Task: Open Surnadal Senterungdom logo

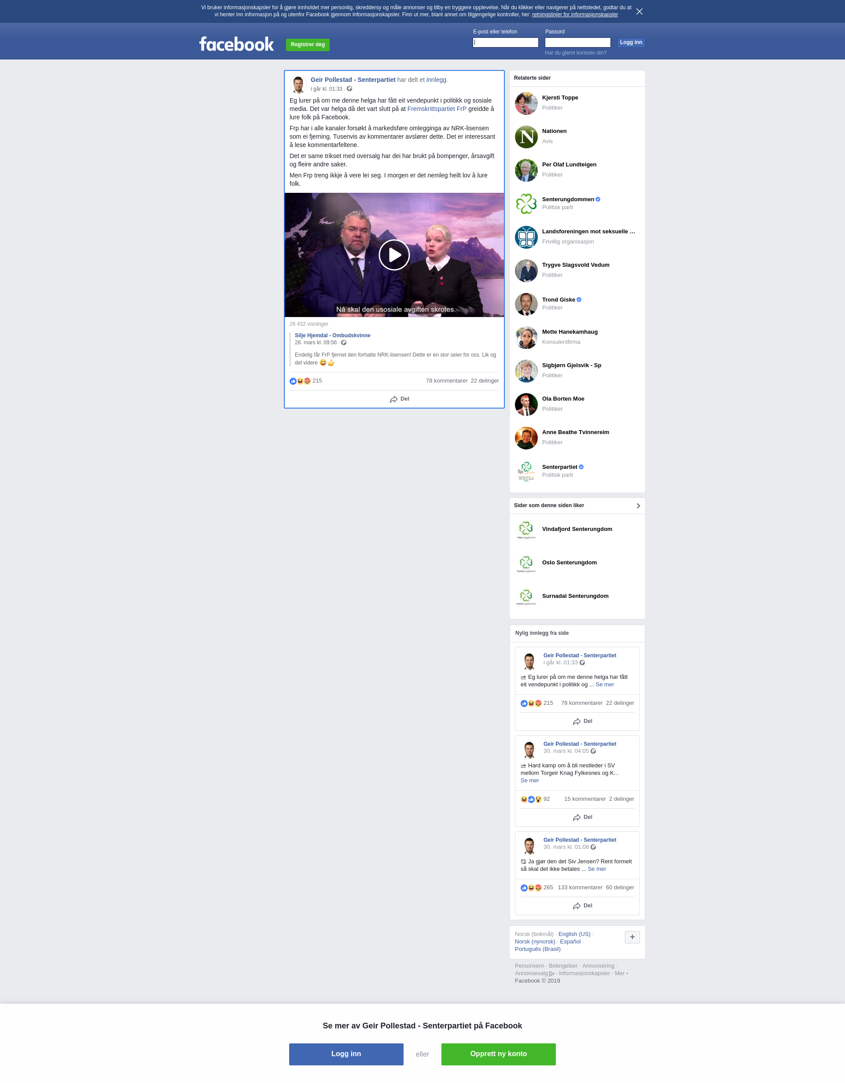Action: point(526,597)
